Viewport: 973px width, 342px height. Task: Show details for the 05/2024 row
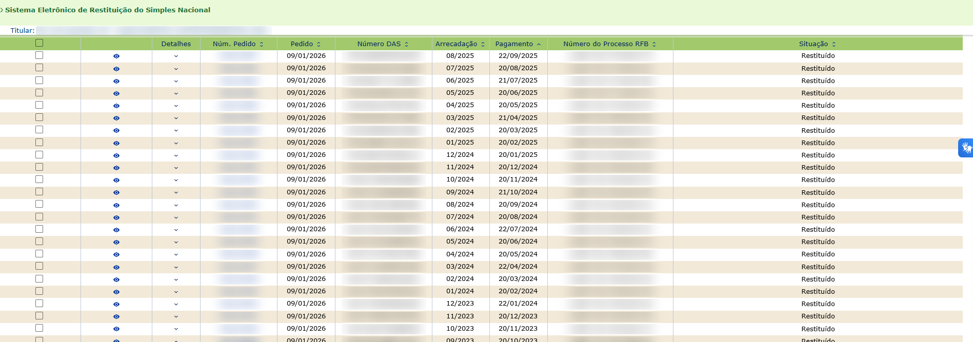tap(176, 242)
